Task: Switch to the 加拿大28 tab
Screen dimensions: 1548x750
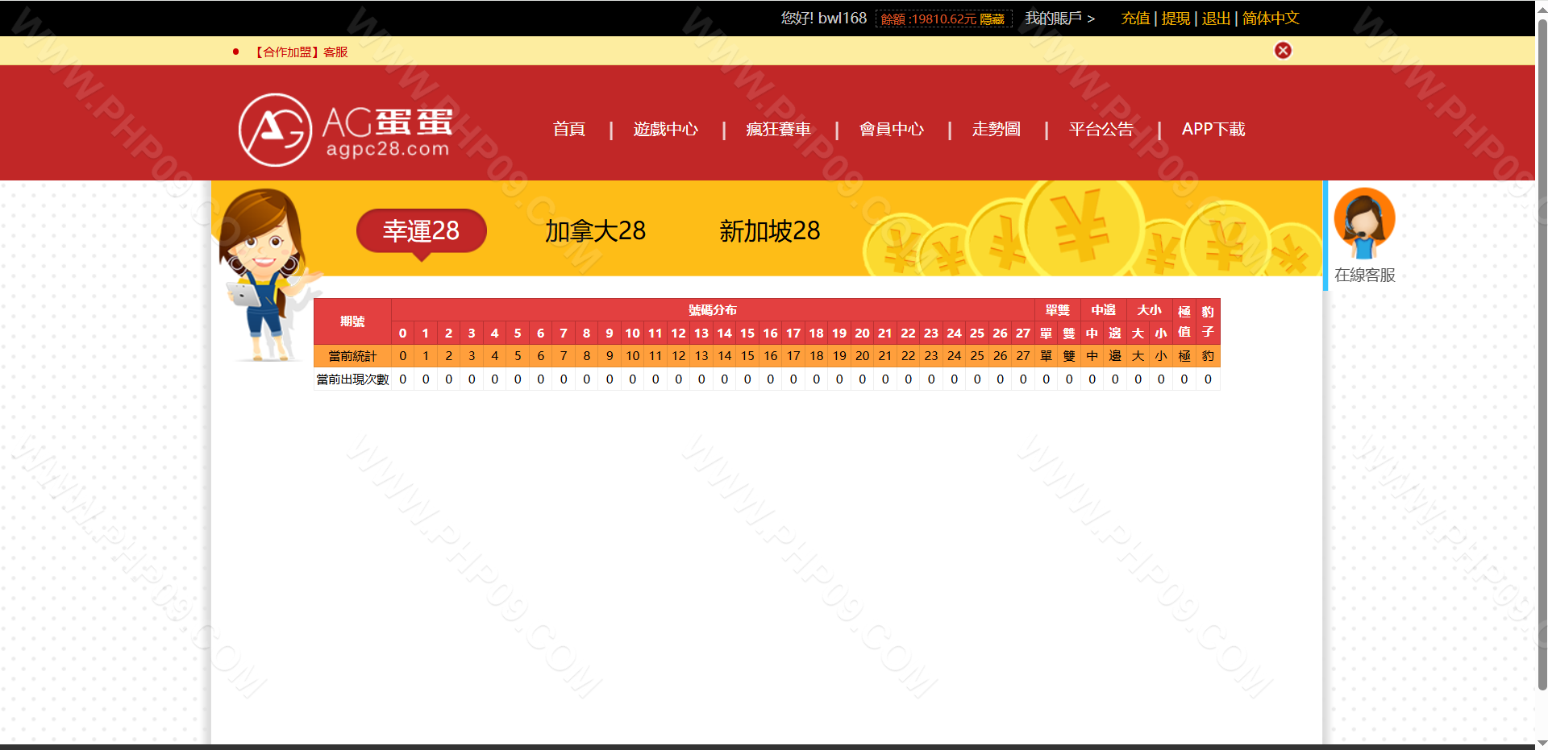Action: [x=595, y=231]
